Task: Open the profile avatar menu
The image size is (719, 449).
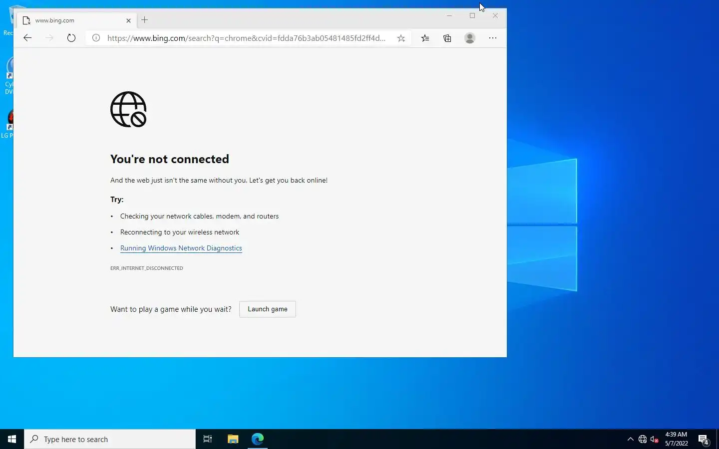Action: click(470, 38)
